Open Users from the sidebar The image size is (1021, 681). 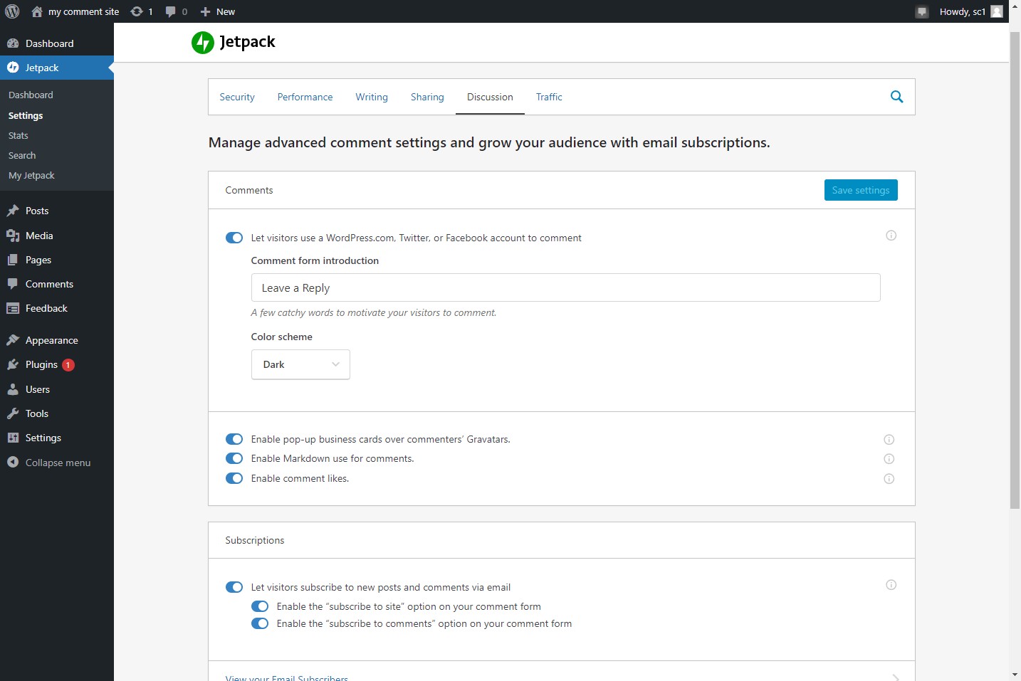(x=57, y=389)
